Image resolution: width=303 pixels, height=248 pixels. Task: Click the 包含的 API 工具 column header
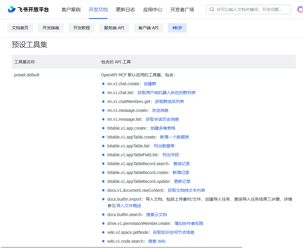[116, 62]
